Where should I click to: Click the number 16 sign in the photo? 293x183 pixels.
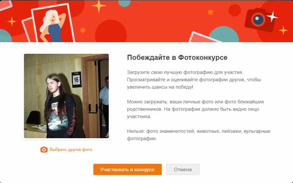click(76, 79)
